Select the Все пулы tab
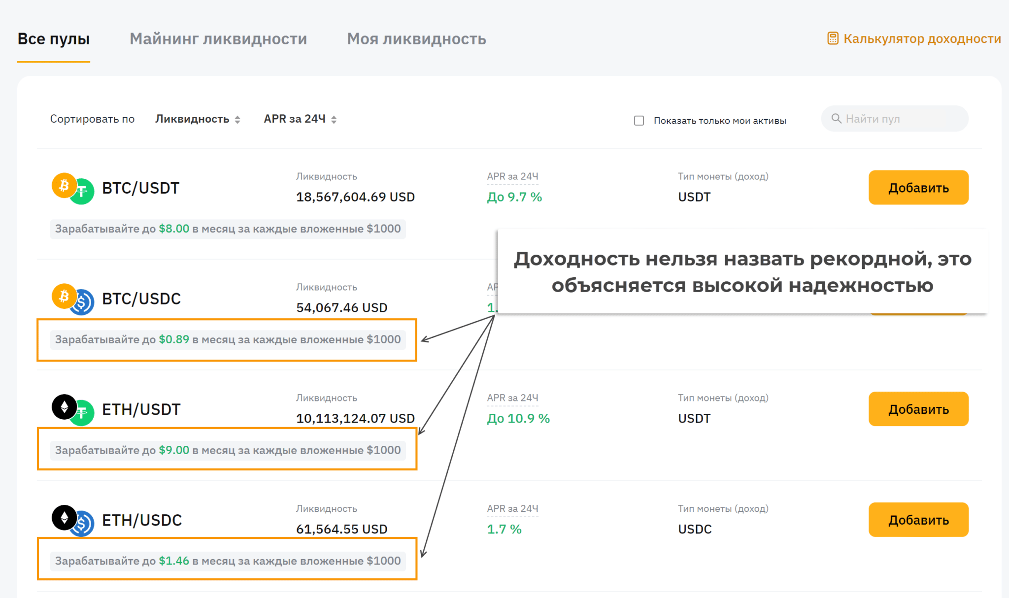This screenshot has height=598, width=1009. click(x=54, y=39)
